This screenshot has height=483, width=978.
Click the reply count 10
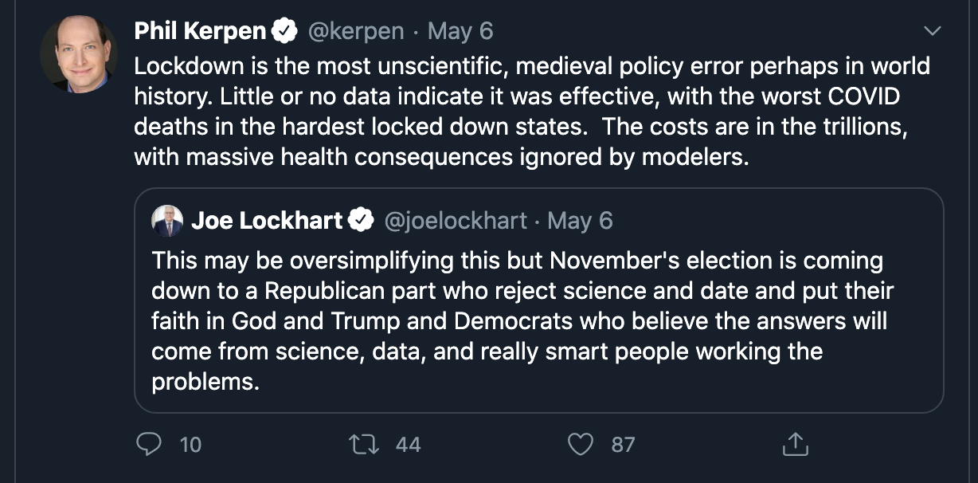pyautogui.click(x=190, y=445)
